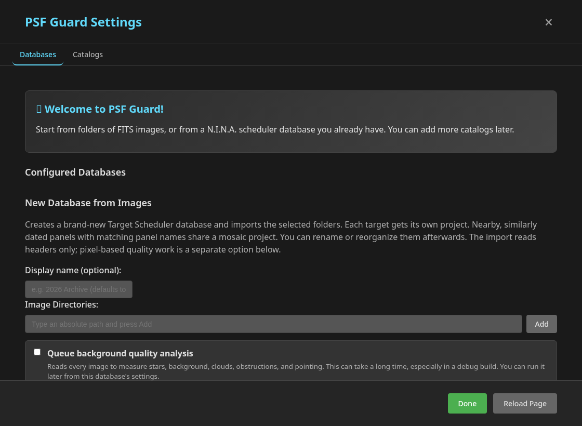The width and height of the screenshot is (582, 426).
Task: Open the Catalogs tab
Action: tap(88, 55)
